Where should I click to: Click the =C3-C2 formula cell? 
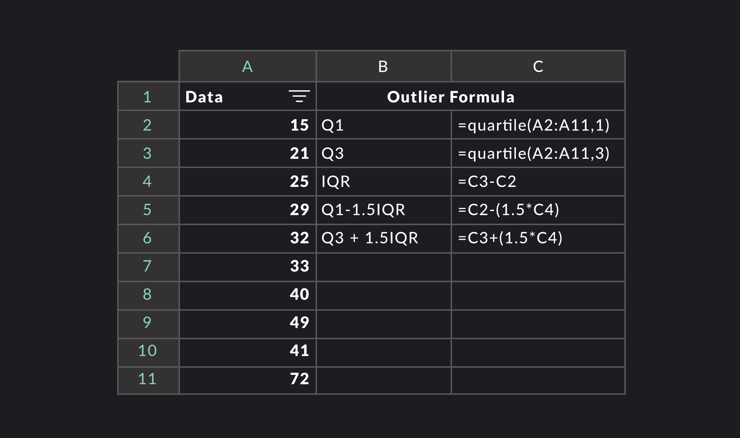pyautogui.click(x=538, y=181)
